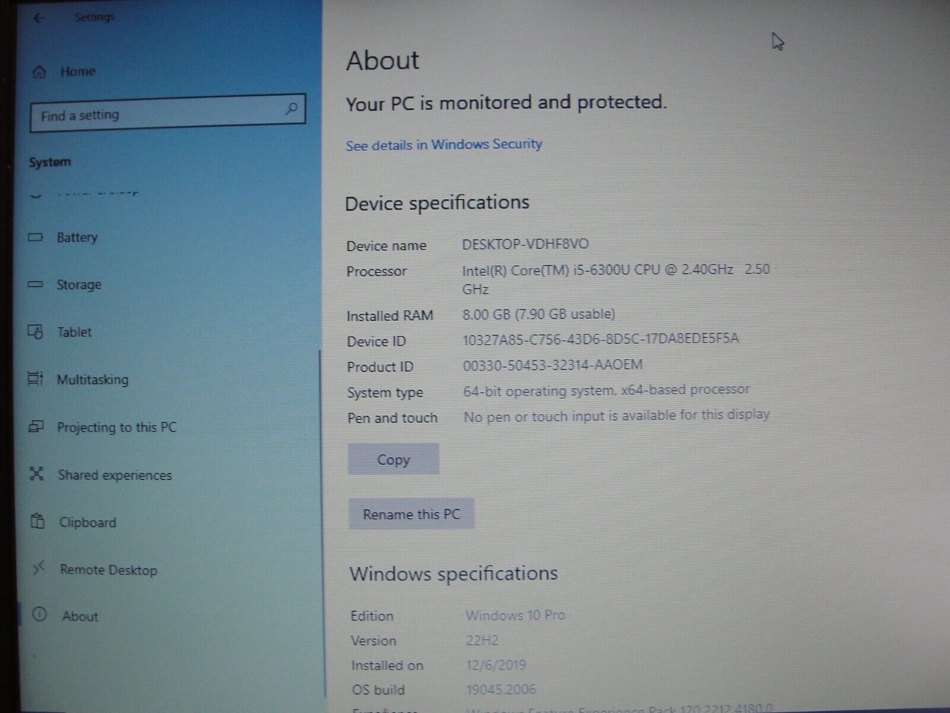
Task: Select the About page entry
Action: pyautogui.click(x=80, y=616)
